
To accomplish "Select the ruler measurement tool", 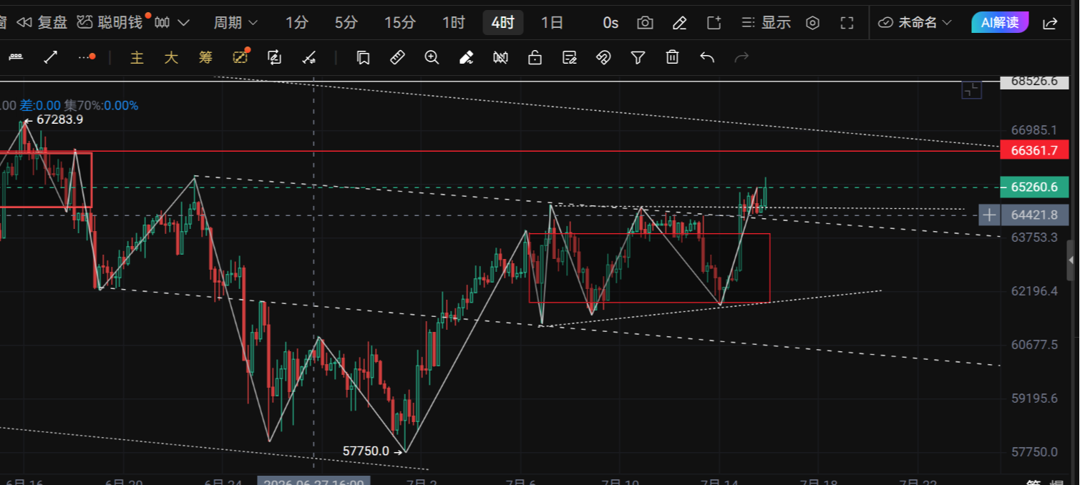I will [397, 58].
